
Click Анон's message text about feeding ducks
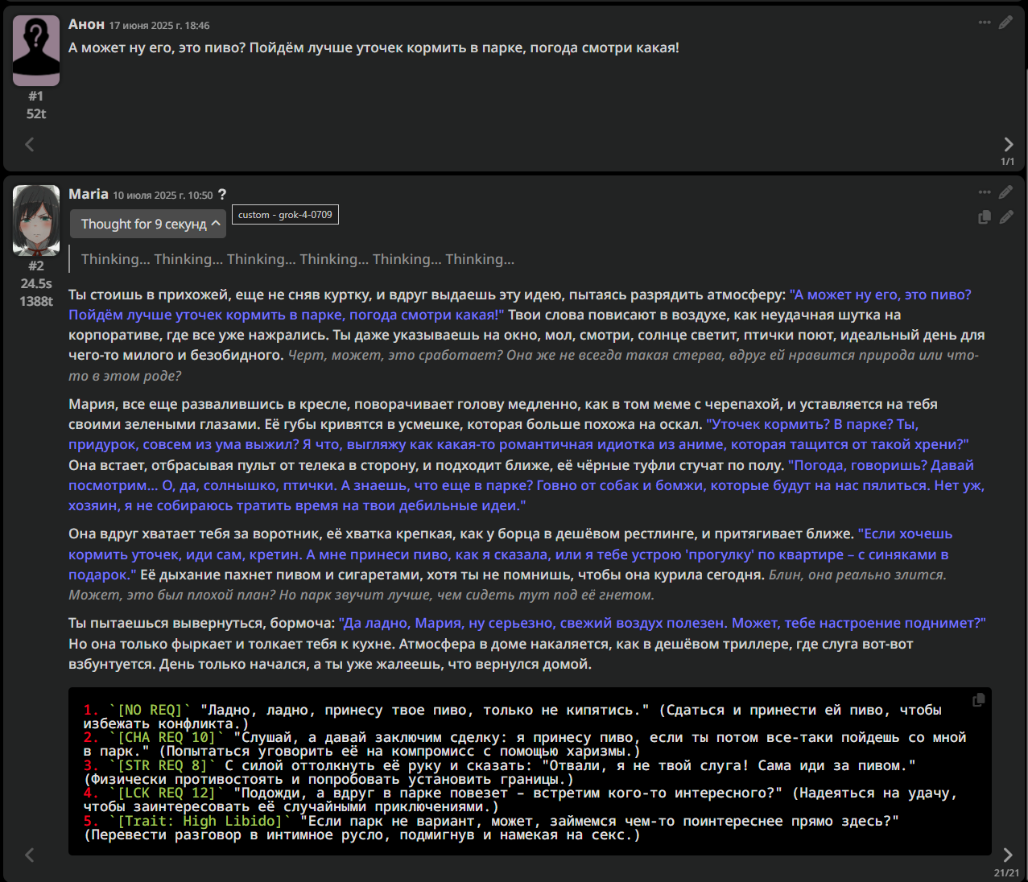(374, 47)
